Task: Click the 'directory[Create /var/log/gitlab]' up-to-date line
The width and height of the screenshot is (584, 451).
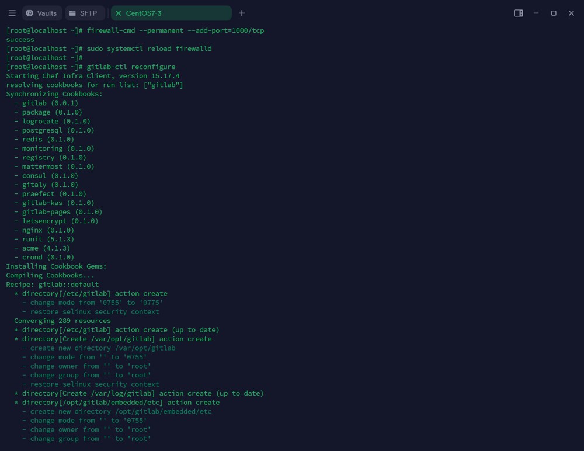Action: coord(142,393)
